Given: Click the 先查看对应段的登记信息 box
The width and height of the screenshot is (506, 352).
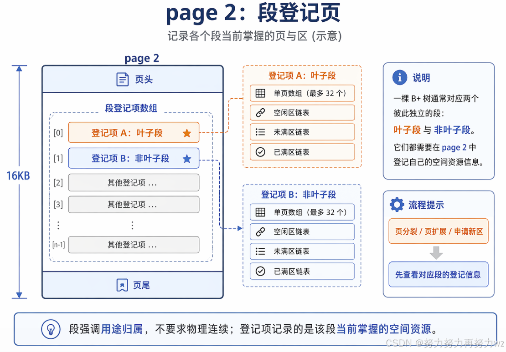Looking at the screenshot, I should click(439, 274).
